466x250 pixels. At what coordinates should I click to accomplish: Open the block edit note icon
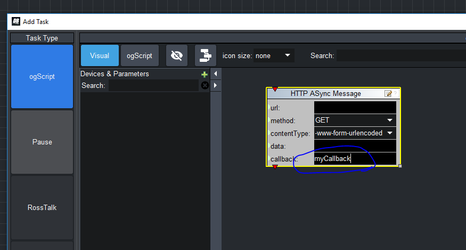(x=388, y=94)
